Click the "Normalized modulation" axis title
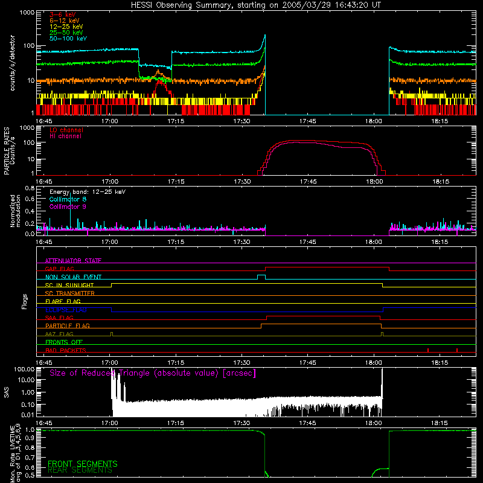 pyautogui.click(x=16, y=211)
